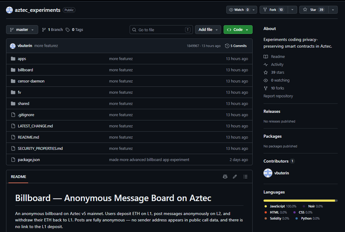Open the master branch switcher dropdown

pos(22,29)
